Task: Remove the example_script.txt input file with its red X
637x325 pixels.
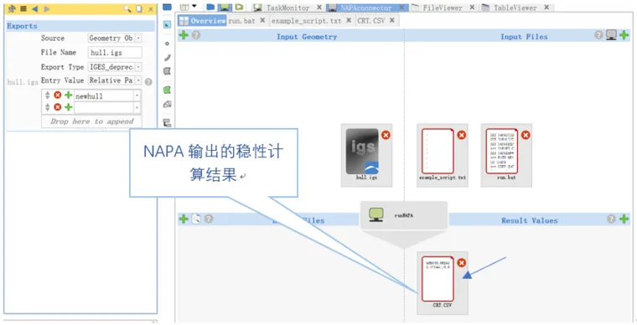Action: [x=462, y=135]
